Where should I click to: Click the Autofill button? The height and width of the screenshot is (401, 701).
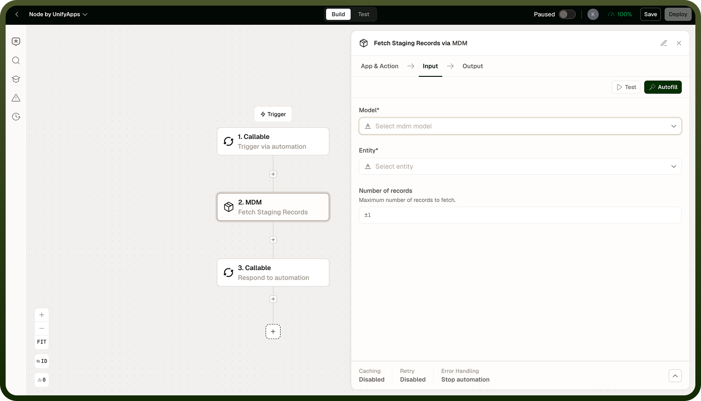tap(663, 87)
